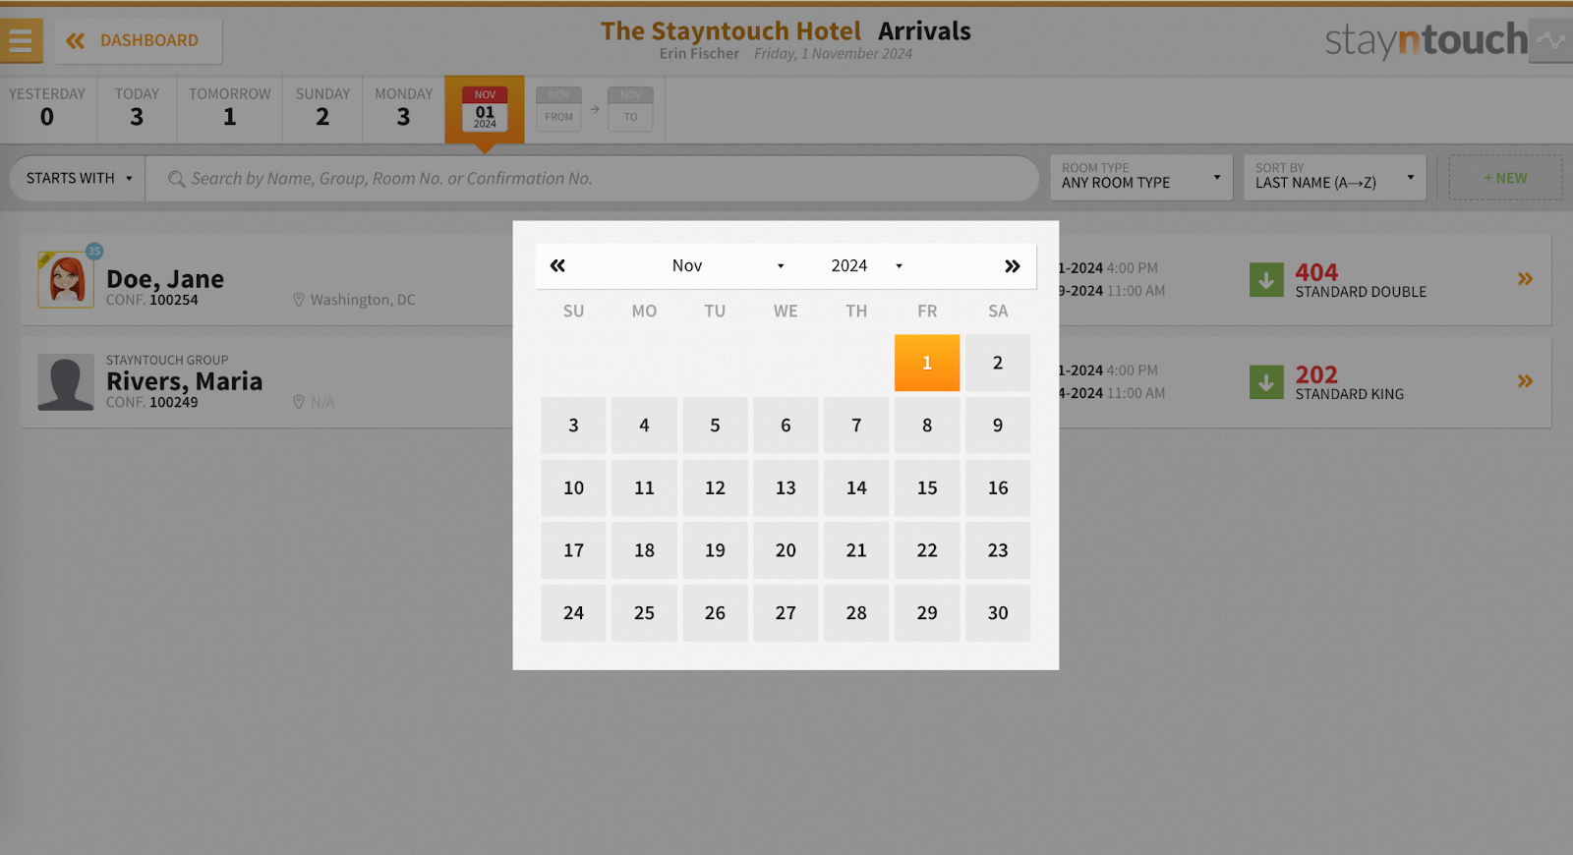Screen dimensions: 1573x855
Task: Click room number 202
Action: pyautogui.click(x=1316, y=374)
